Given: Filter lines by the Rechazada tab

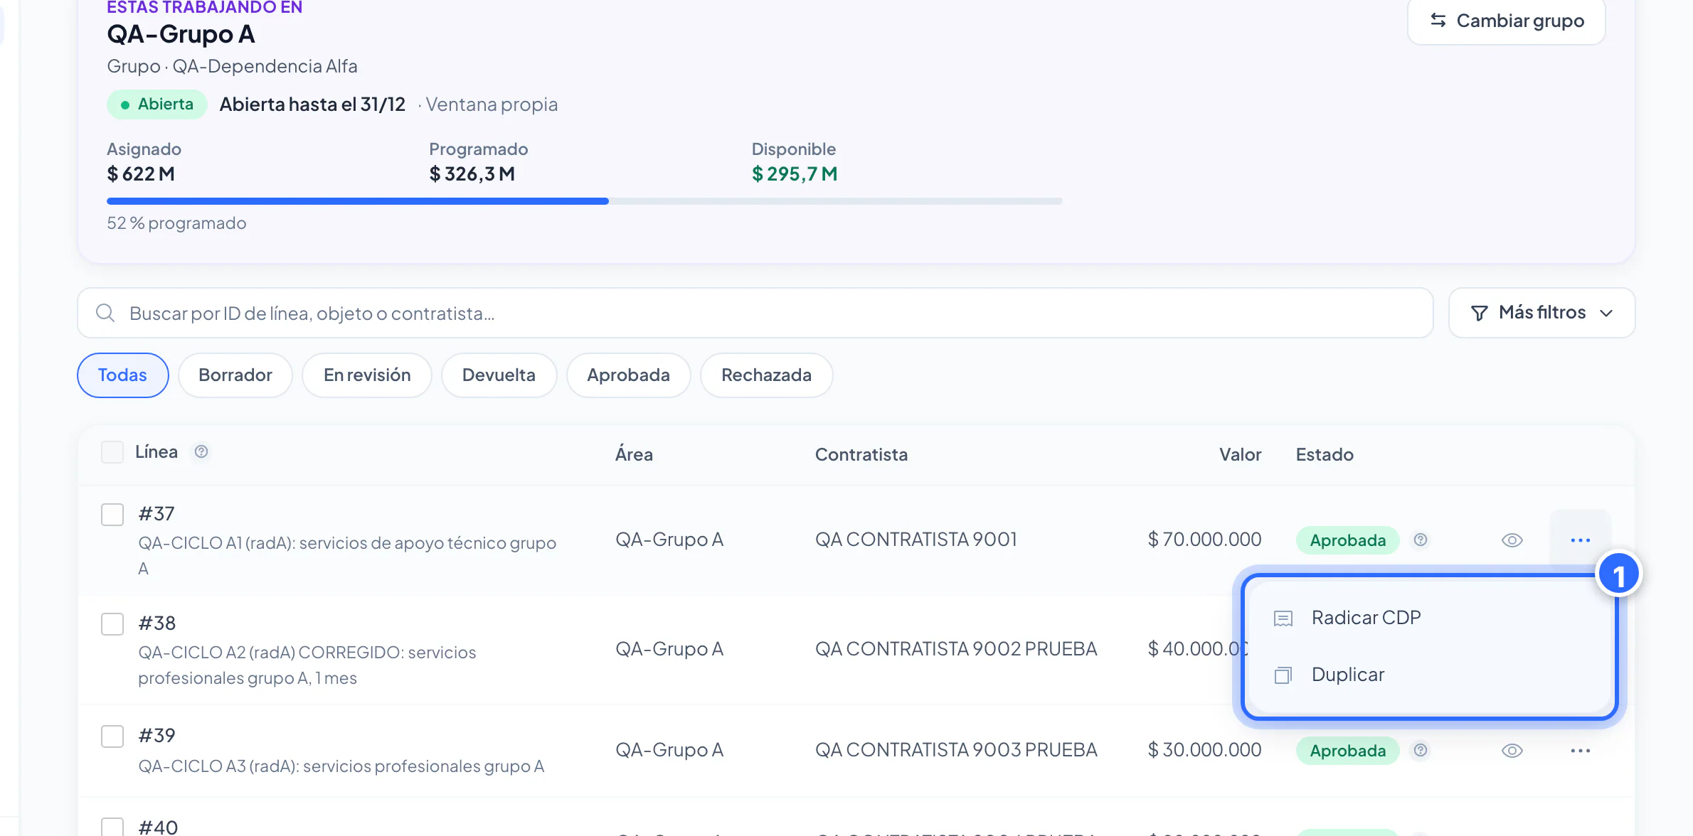Looking at the screenshot, I should click(x=766, y=375).
